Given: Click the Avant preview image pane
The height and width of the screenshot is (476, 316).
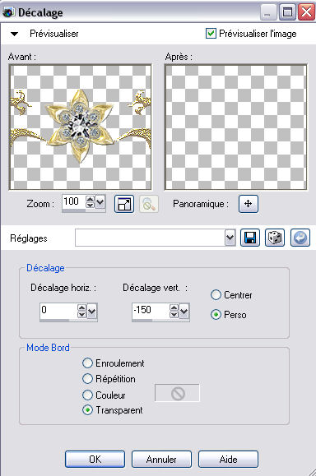Looking at the screenshot, I should 81,127.
